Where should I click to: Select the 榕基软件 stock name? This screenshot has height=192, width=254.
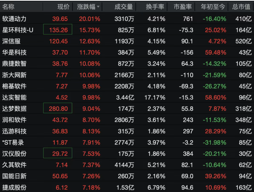pos(14,86)
